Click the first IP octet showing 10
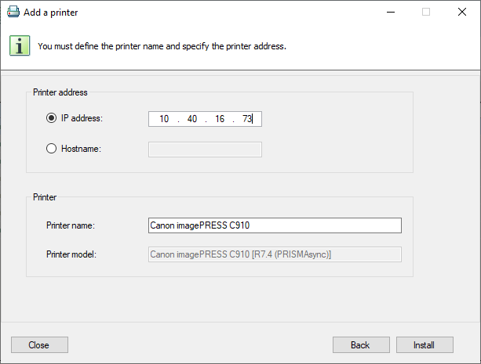Image resolution: width=481 pixels, height=364 pixels. click(x=164, y=119)
